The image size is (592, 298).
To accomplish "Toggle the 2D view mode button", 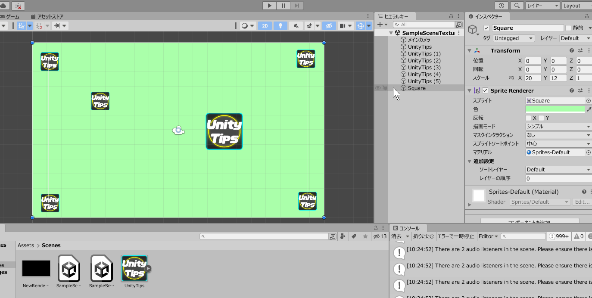I will [265, 26].
